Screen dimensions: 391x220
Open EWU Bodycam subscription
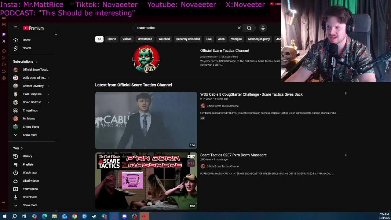pos(32,94)
